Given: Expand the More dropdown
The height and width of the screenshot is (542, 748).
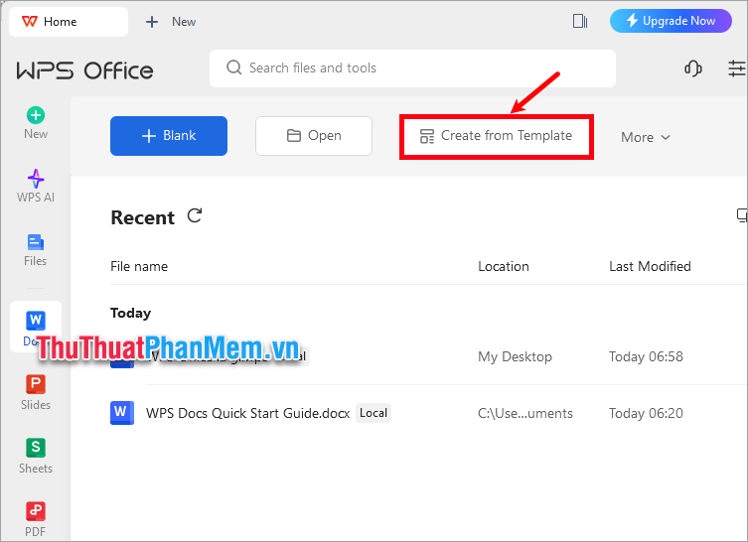Looking at the screenshot, I should (646, 137).
